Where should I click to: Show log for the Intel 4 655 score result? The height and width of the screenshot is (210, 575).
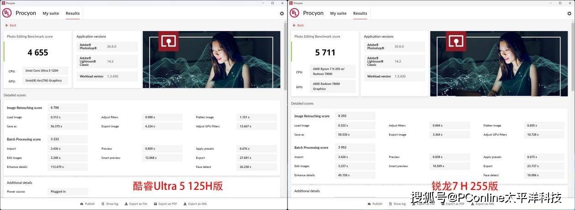110,204
